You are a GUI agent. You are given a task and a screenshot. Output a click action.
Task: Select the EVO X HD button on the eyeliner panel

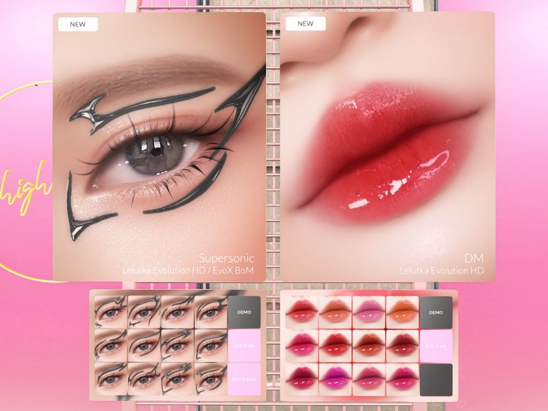click(244, 346)
